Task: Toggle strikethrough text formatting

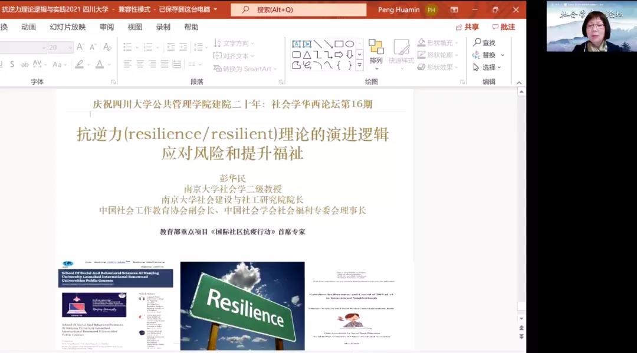Action: click(24, 64)
